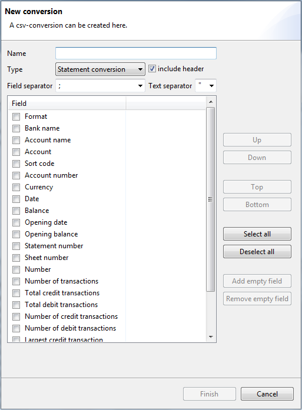Click the Deselect all button

pos(257,252)
